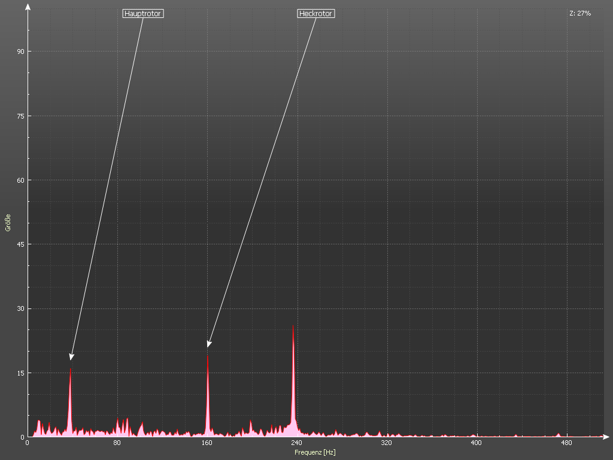Click the 160 tick label on frequency axis
Screen dimensions: 613x460
click(207, 443)
